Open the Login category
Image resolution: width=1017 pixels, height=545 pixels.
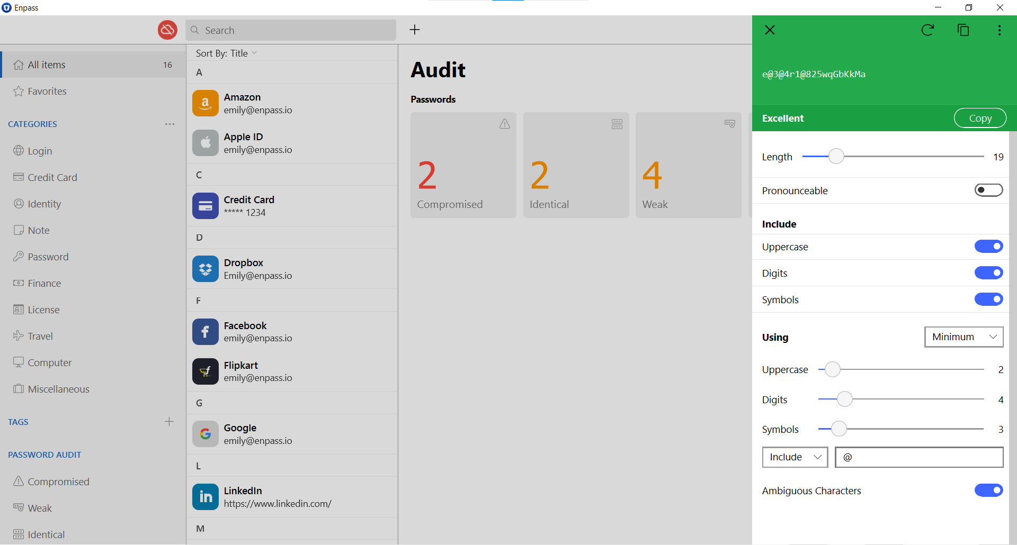pos(93,151)
